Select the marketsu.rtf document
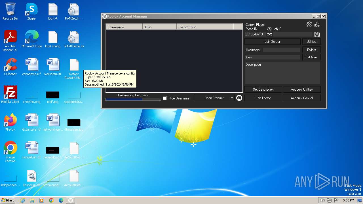The image size is (363, 204). pyautogui.click(x=53, y=67)
